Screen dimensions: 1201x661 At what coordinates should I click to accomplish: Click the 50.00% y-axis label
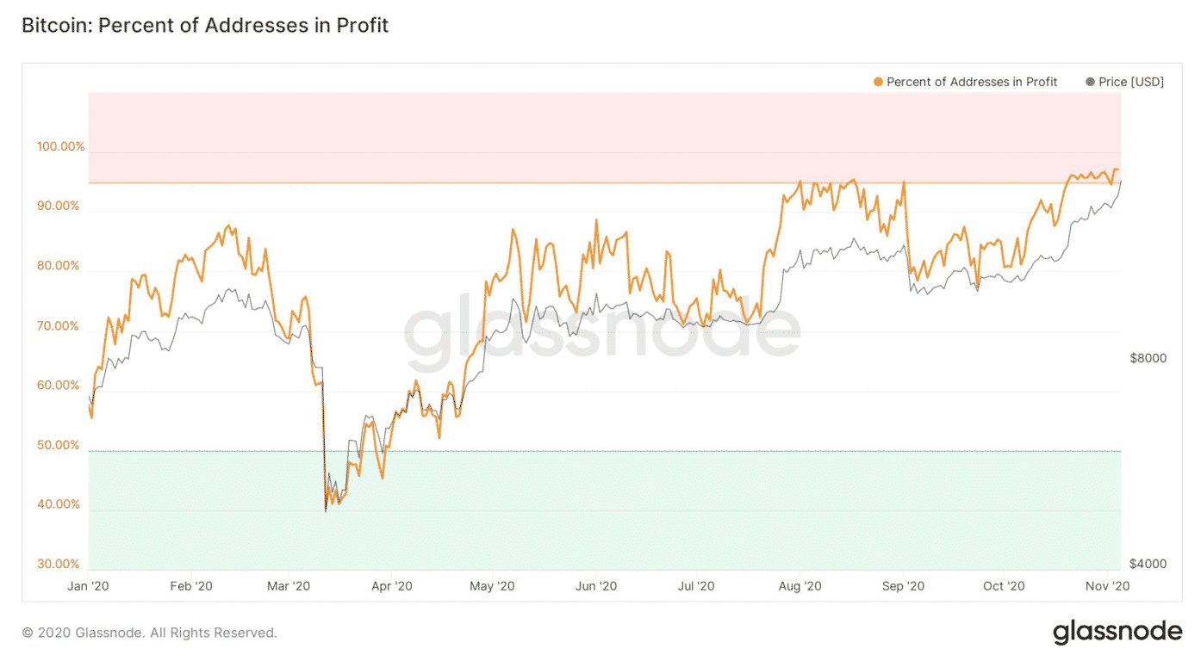[58, 446]
